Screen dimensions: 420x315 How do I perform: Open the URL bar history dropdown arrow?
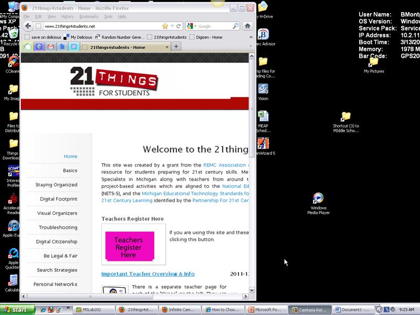(x=172, y=26)
